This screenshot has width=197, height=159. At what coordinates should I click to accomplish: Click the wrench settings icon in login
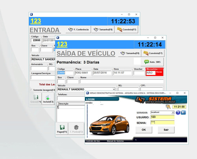[183, 113]
